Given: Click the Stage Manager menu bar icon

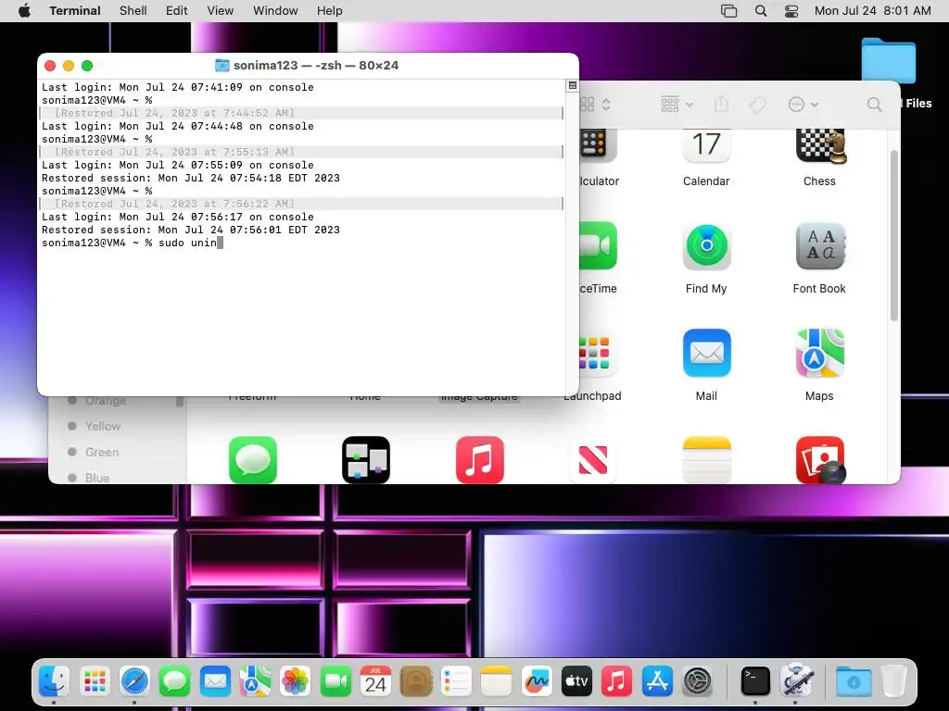Looking at the screenshot, I should coord(728,11).
